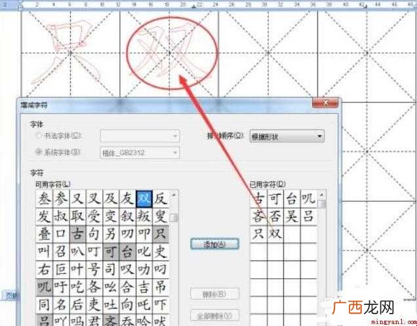417x326 pixels.
Task: Select 合 in available characters grid
Action: point(127,287)
